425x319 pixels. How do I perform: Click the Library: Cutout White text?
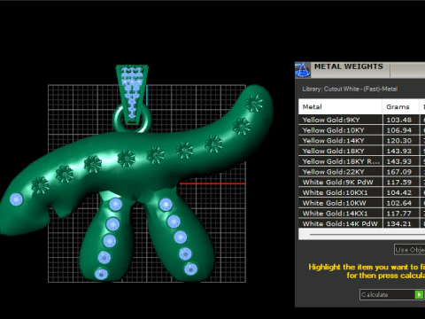pyautogui.click(x=350, y=89)
